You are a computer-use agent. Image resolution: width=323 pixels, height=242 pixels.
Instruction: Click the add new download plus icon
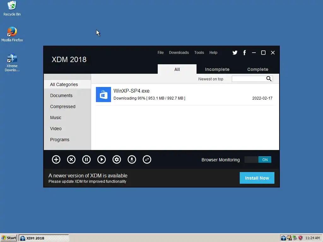[56, 159]
